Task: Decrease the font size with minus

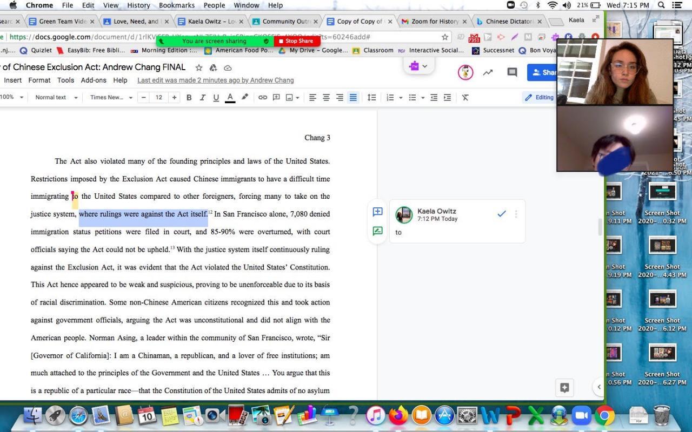Action: point(144,97)
